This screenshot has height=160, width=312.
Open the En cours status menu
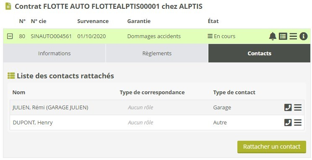[x=221, y=36]
